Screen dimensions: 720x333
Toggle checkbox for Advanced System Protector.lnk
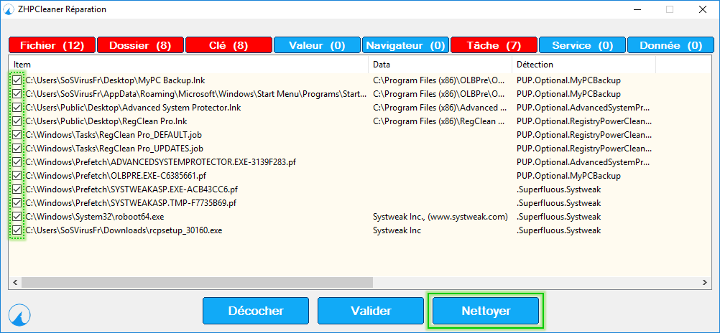[x=17, y=108]
